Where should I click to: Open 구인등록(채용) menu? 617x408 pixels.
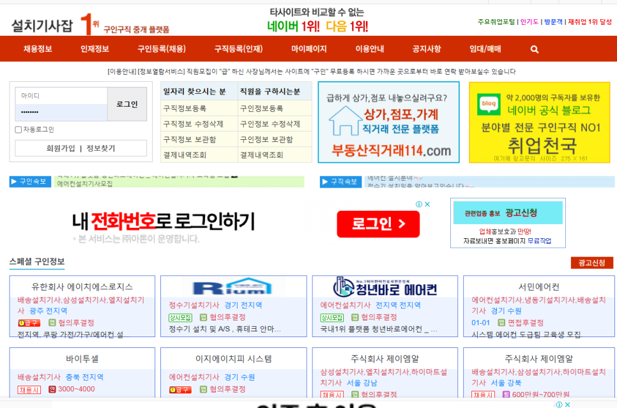162,49
